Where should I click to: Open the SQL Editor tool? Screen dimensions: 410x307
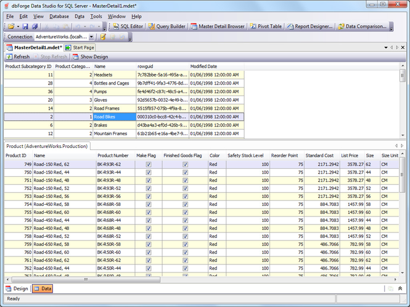(128, 27)
